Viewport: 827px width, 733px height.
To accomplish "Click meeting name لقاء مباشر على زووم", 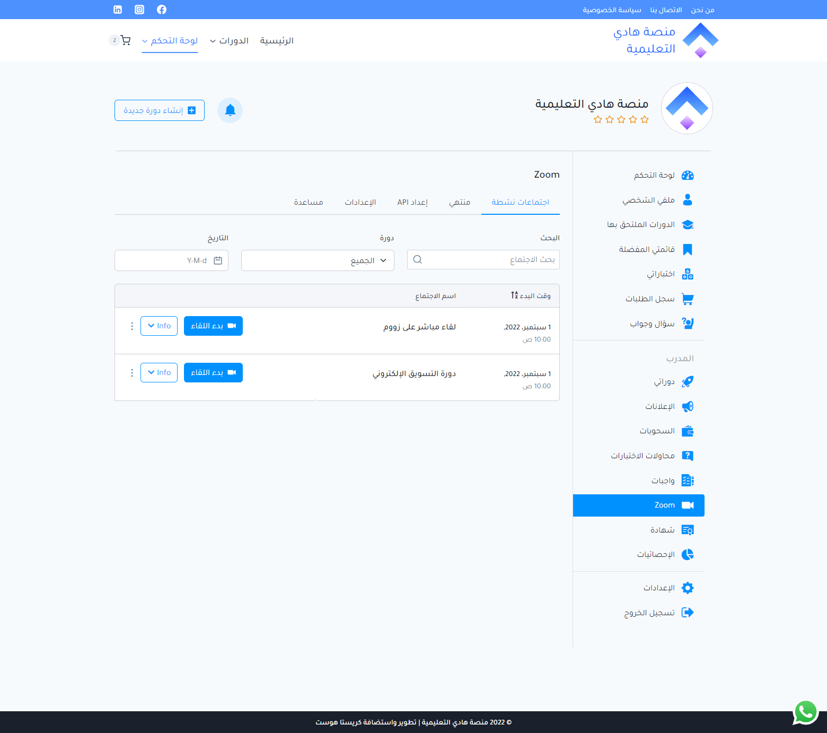I will (x=420, y=327).
